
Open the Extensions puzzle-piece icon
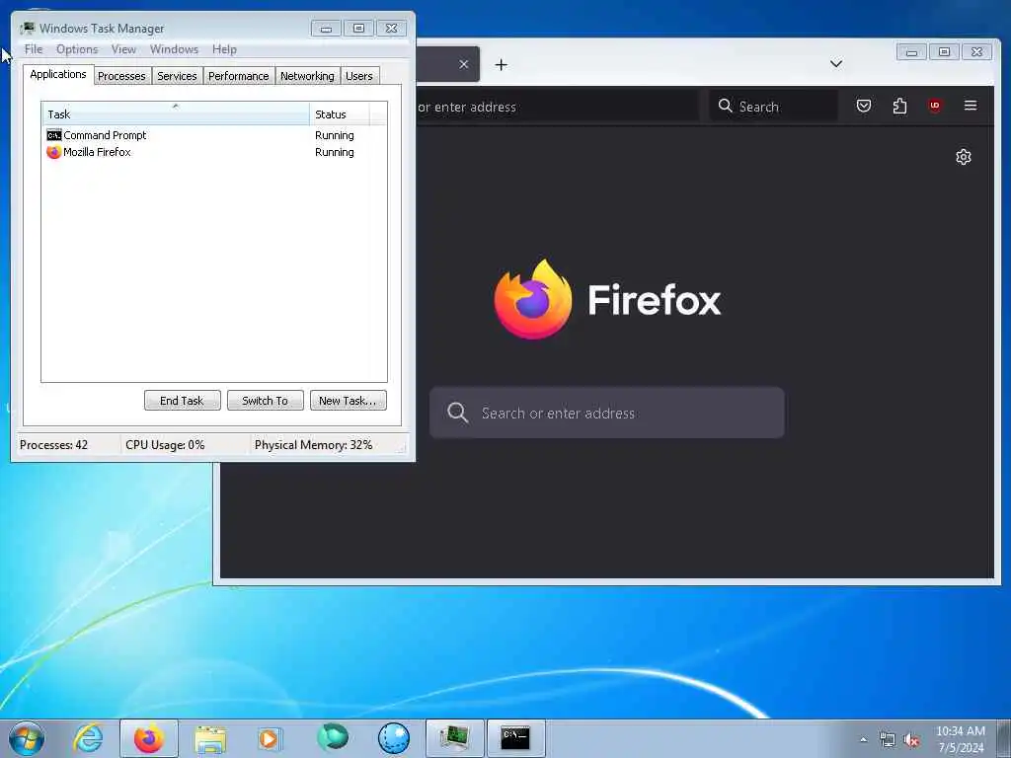point(899,106)
